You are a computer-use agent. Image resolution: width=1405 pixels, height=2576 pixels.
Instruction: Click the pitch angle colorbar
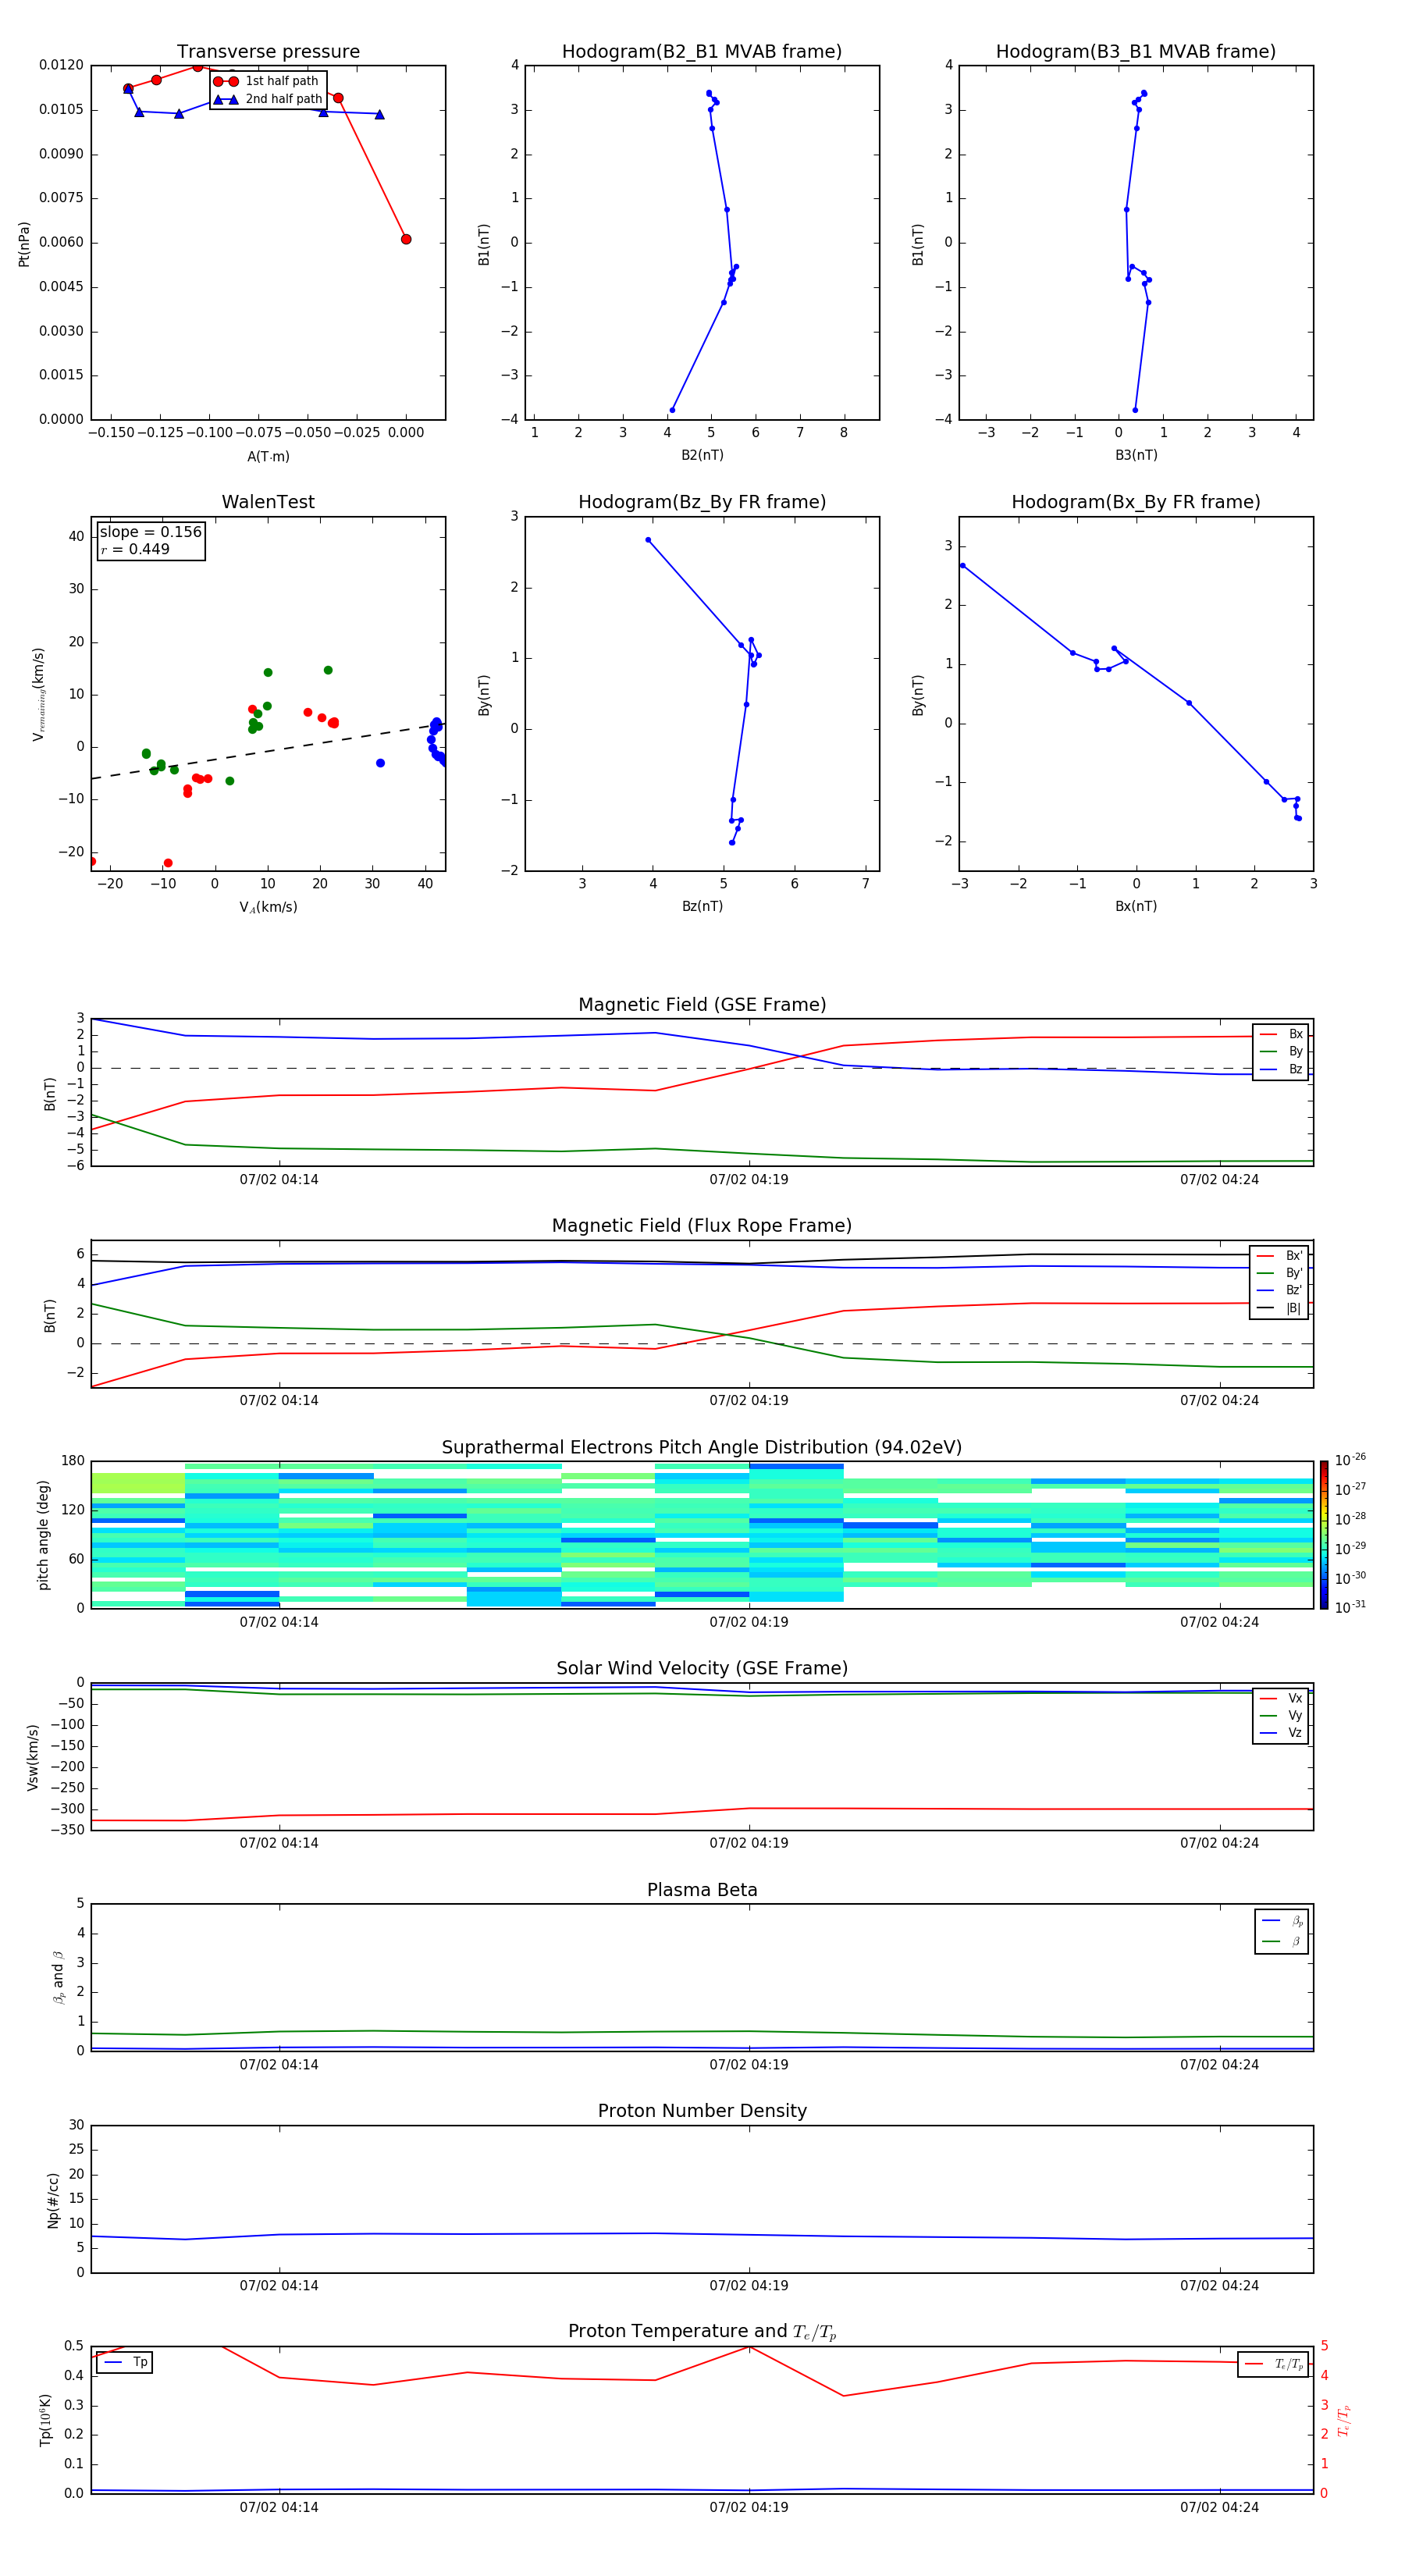click(1324, 1535)
